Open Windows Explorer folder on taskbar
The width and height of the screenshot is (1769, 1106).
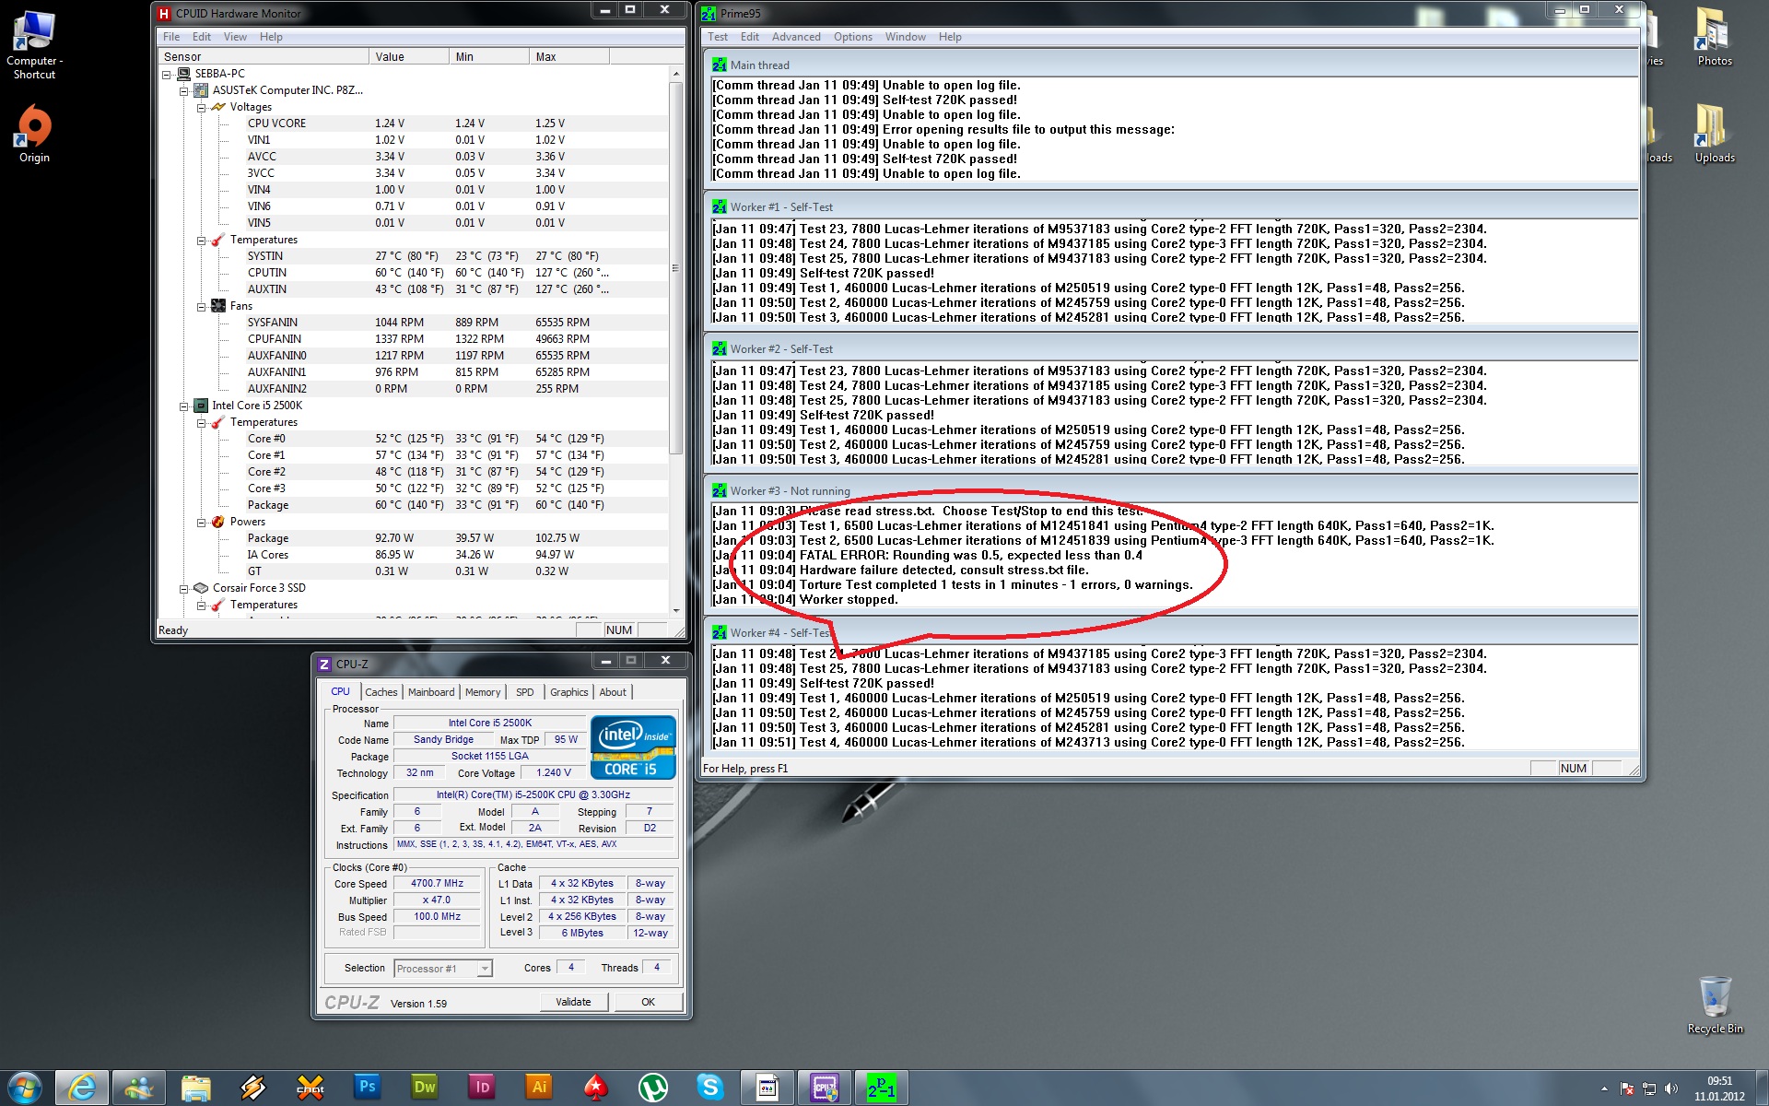(196, 1088)
